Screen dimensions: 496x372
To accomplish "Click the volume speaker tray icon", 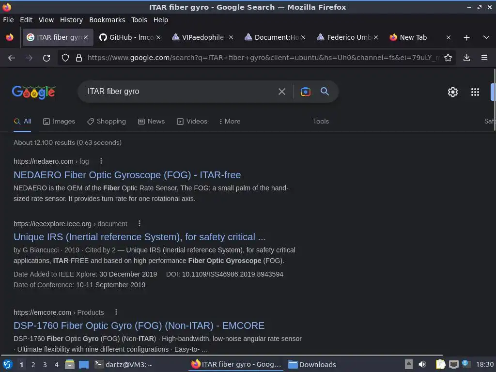I will click(422, 364).
